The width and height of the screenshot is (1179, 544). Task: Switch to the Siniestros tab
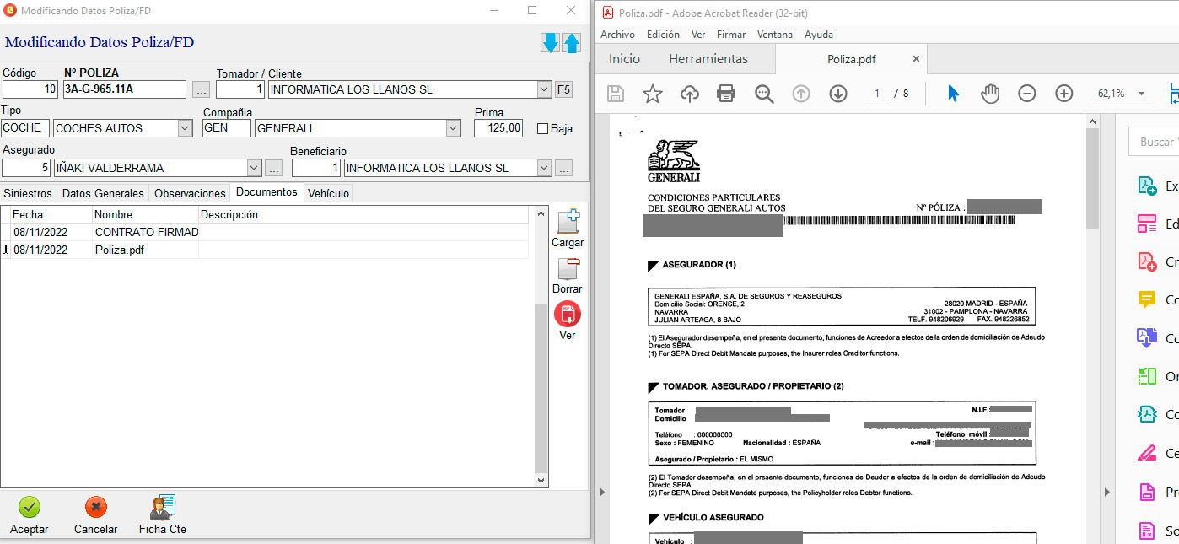[28, 193]
